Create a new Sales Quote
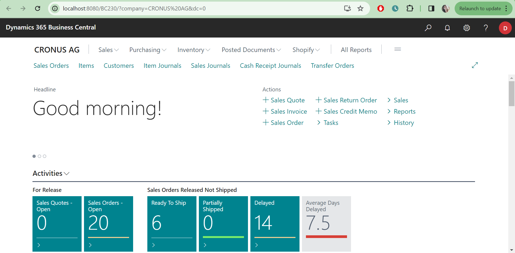This screenshot has width=515, height=253. [284, 100]
